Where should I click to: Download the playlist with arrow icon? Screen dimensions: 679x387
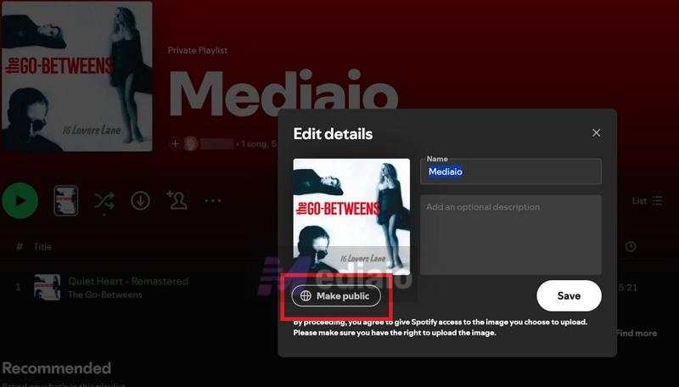(140, 201)
